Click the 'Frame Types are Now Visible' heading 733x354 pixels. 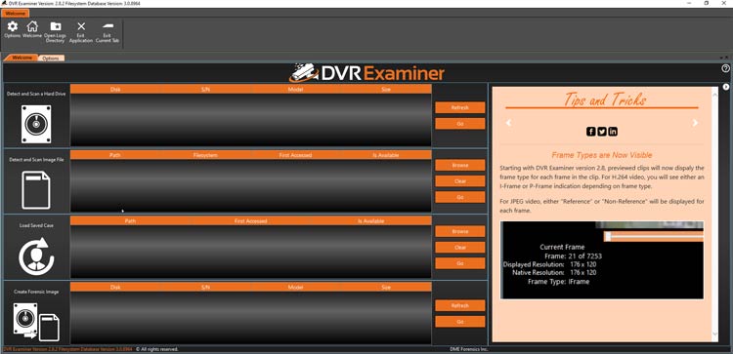[x=602, y=155]
